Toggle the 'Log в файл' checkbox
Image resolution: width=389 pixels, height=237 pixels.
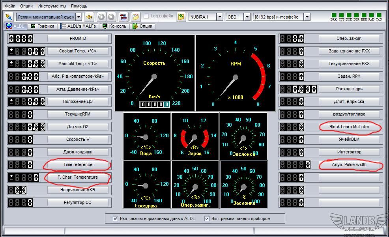click(146, 16)
